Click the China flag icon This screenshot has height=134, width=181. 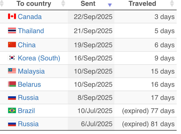tap(12, 45)
